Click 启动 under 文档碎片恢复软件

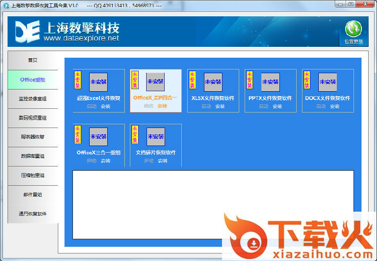pyautogui.click(x=149, y=161)
